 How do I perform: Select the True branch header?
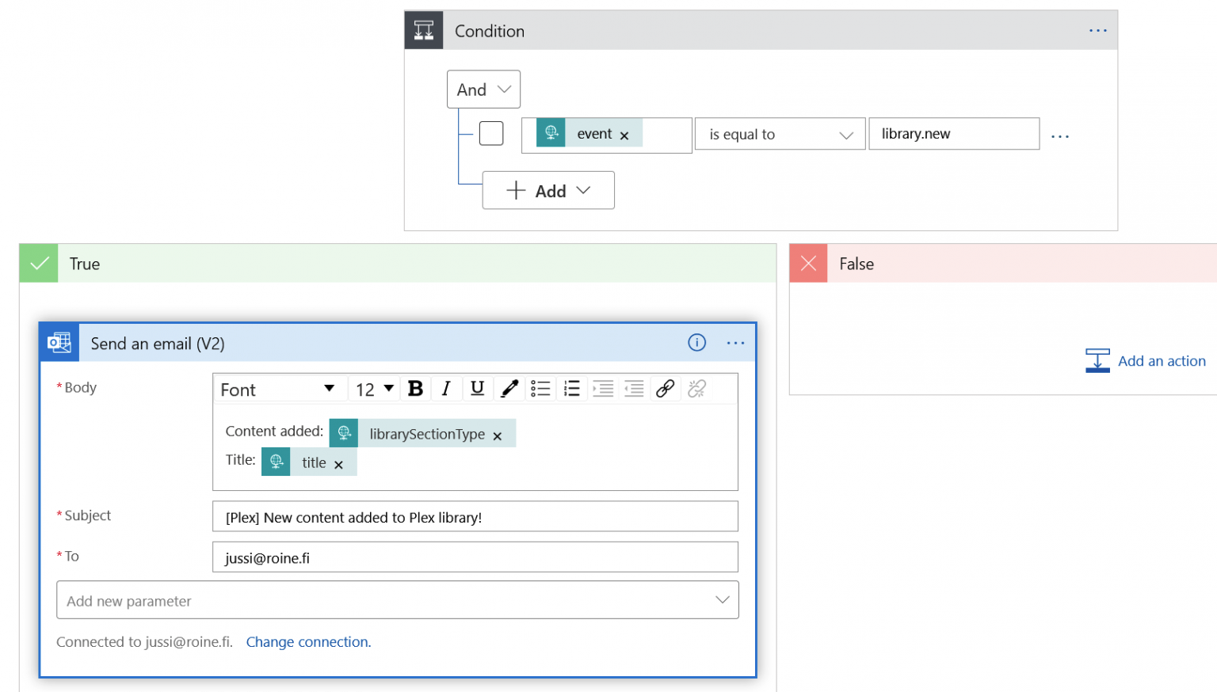pos(398,263)
